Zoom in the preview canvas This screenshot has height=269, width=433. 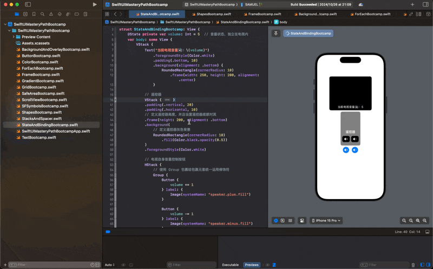pos(425,220)
